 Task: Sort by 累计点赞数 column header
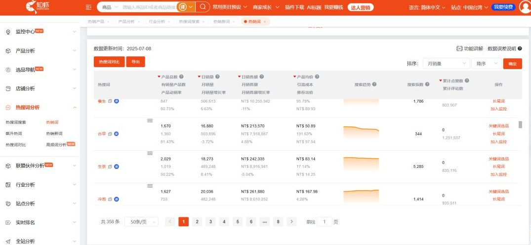point(452,81)
